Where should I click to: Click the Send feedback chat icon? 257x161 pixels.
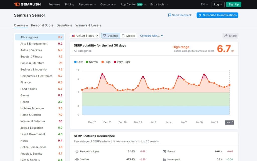point(170,15)
